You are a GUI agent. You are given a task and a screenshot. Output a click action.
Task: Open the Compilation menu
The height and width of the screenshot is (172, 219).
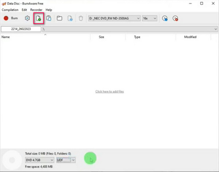(10, 10)
